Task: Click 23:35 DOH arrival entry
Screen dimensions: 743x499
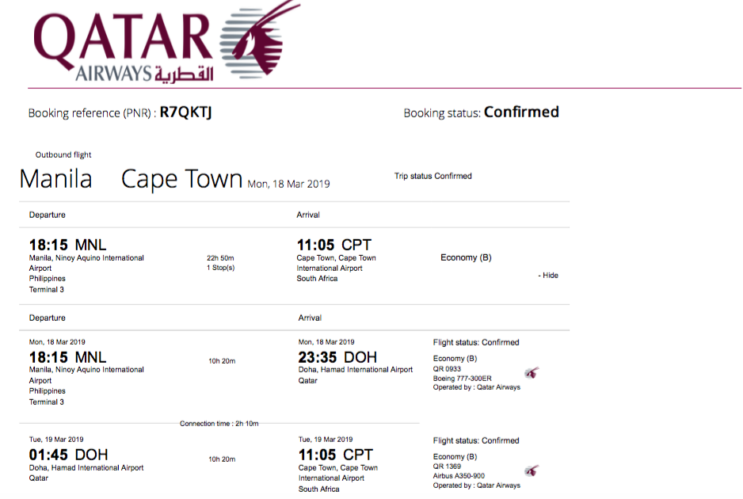Action: (337, 357)
